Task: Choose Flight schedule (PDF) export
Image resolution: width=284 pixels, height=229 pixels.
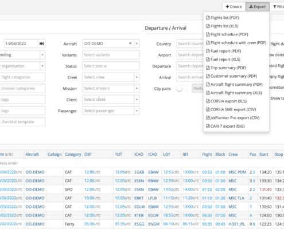Action: pyautogui.click(x=227, y=34)
